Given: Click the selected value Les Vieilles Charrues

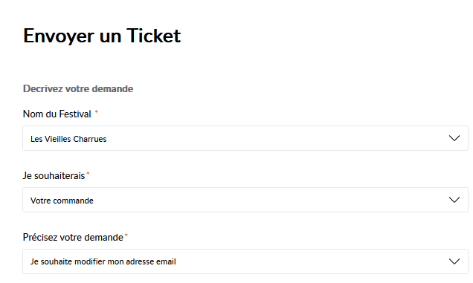Looking at the screenshot, I should click(x=68, y=139).
